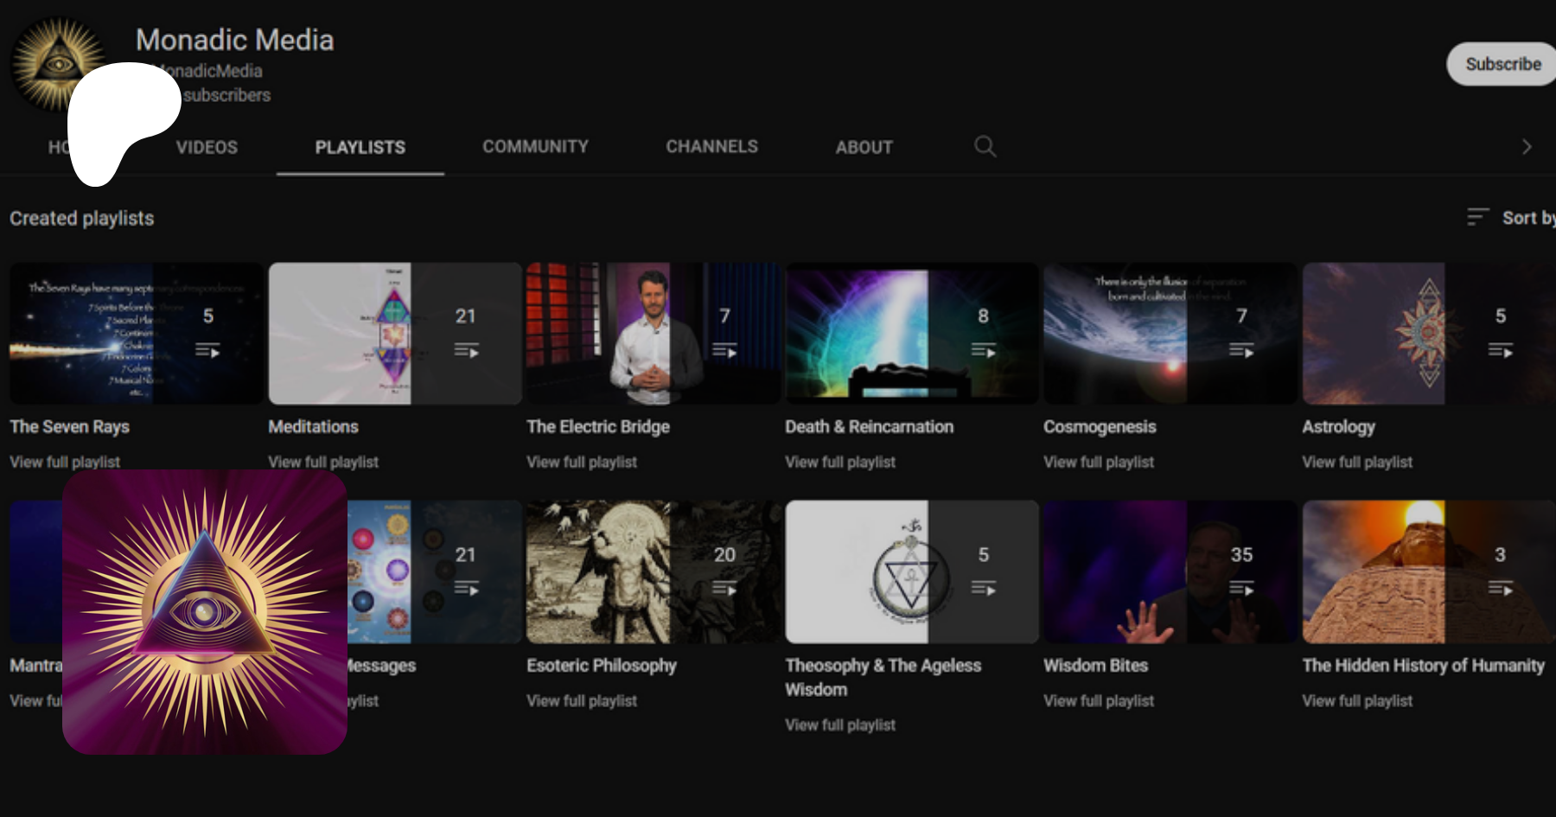
Task: Switch to the Videos tab
Action: (x=207, y=147)
